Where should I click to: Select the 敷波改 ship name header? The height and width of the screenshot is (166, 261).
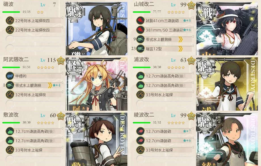click(11, 115)
